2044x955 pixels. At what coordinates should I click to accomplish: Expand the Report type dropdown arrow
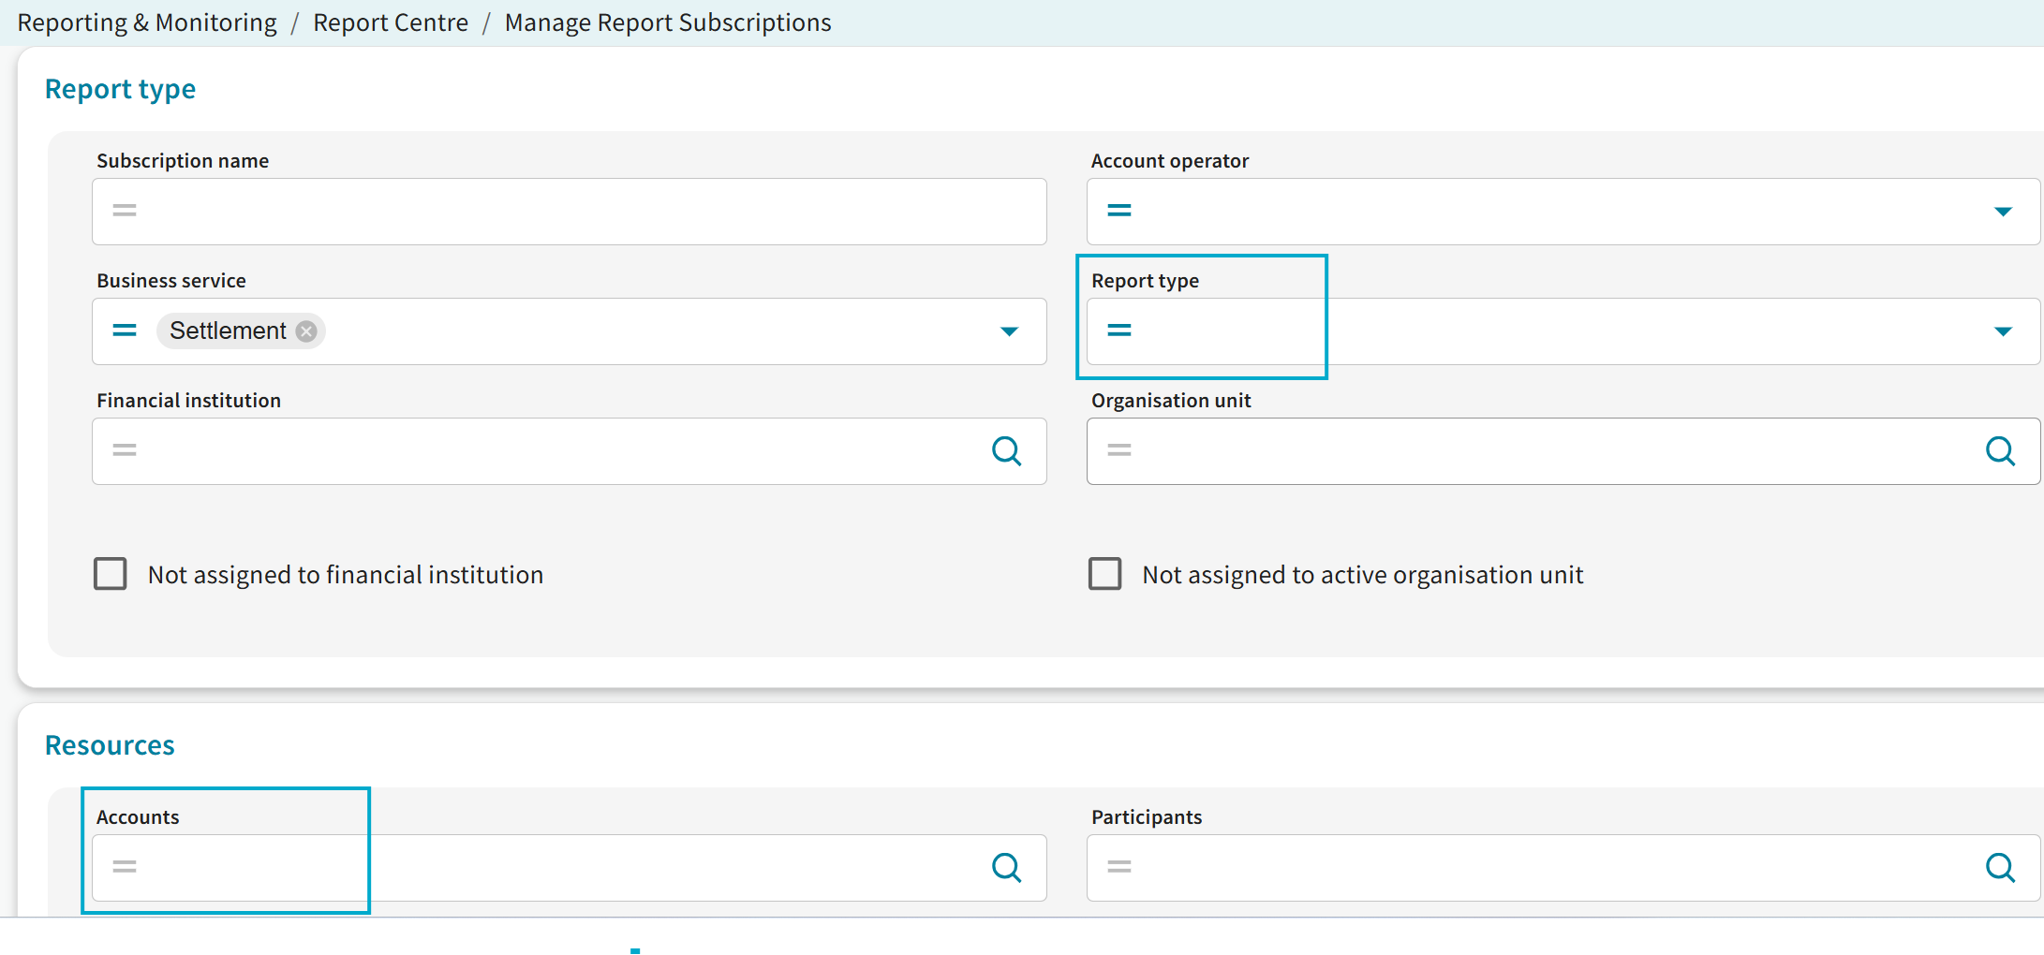[2003, 331]
